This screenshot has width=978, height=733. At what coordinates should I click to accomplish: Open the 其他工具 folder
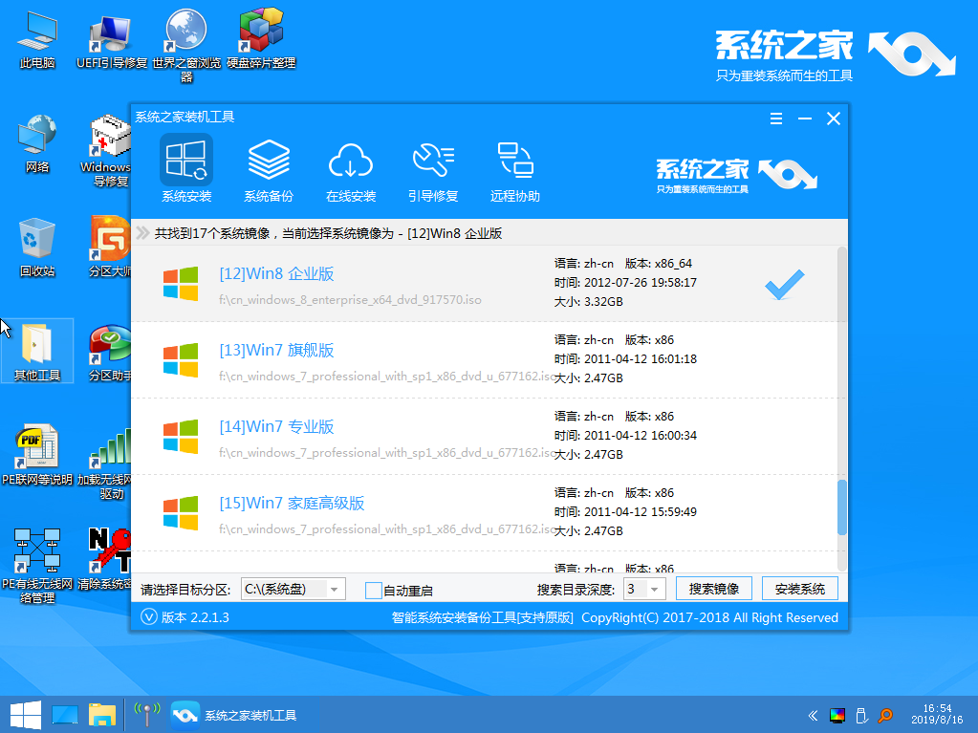36,344
